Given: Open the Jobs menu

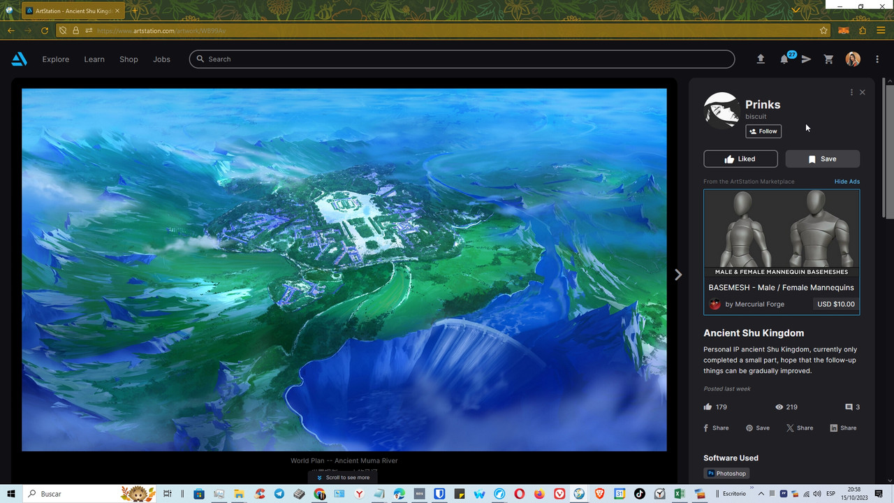Looking at the screenshot, I should (162, 59).
